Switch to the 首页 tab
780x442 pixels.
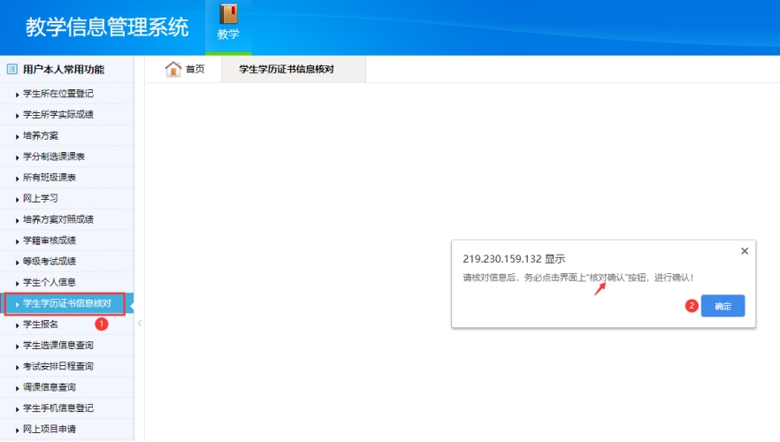click(x=195, y=69)
